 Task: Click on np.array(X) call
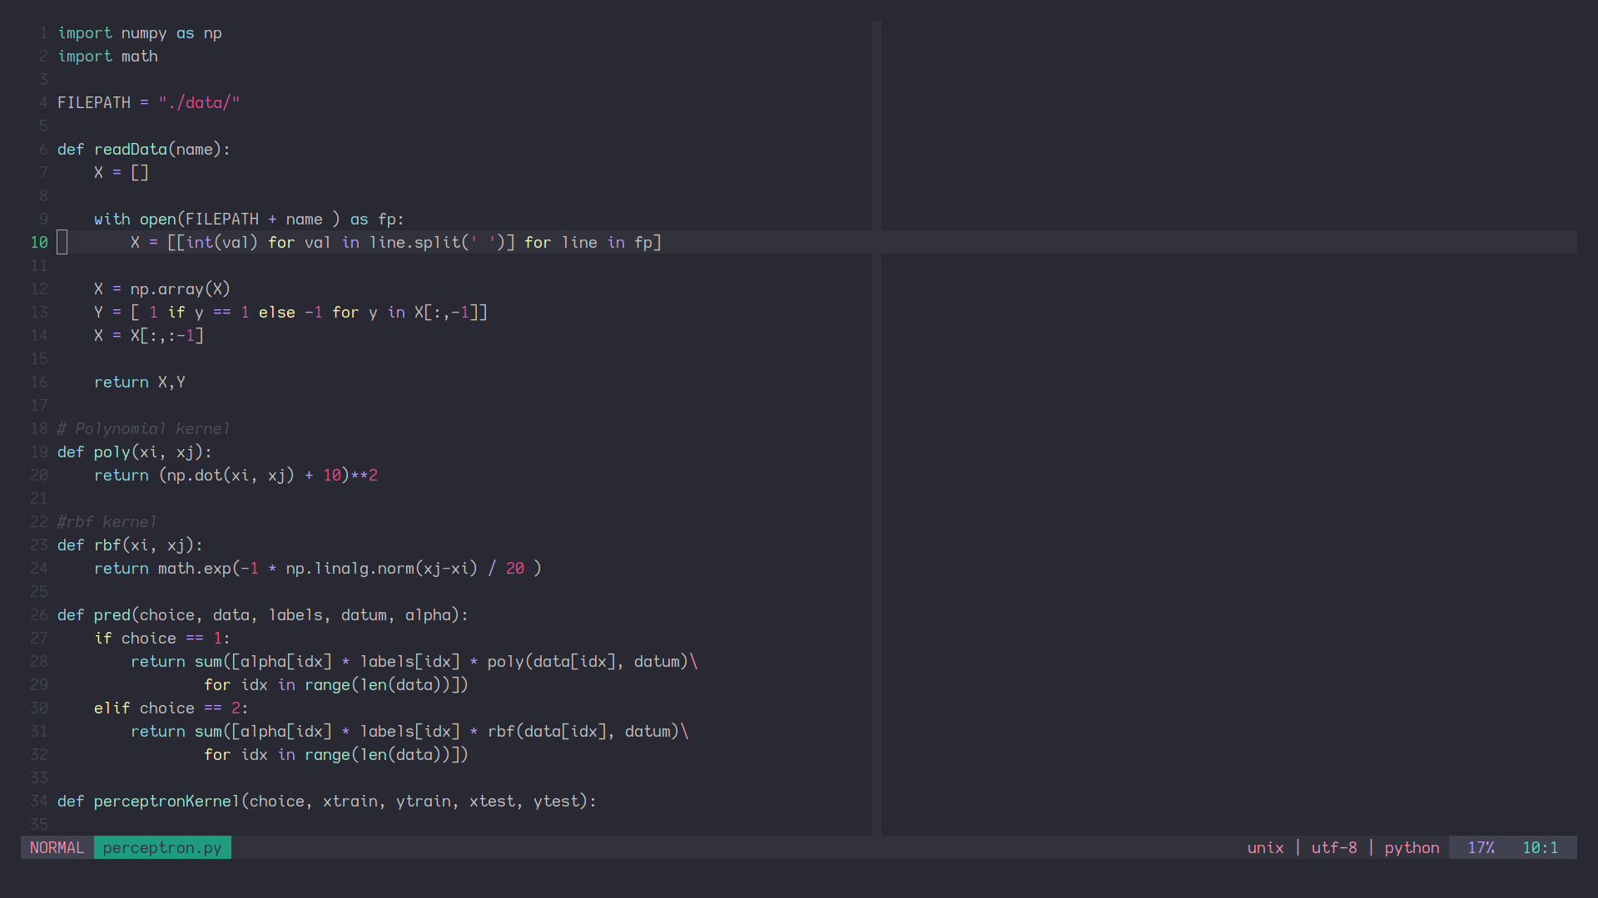click(180, 289)
